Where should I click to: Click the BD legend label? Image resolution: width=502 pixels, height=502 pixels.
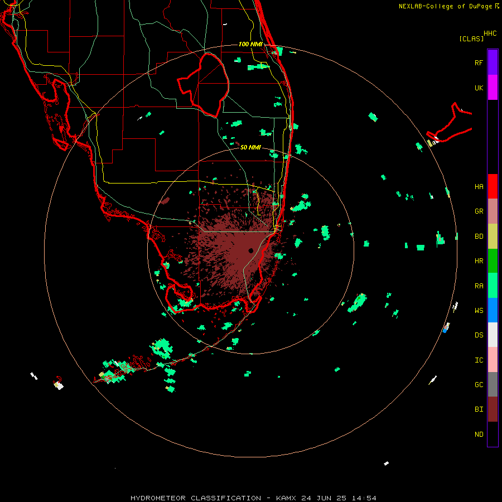tap(479, 236)
